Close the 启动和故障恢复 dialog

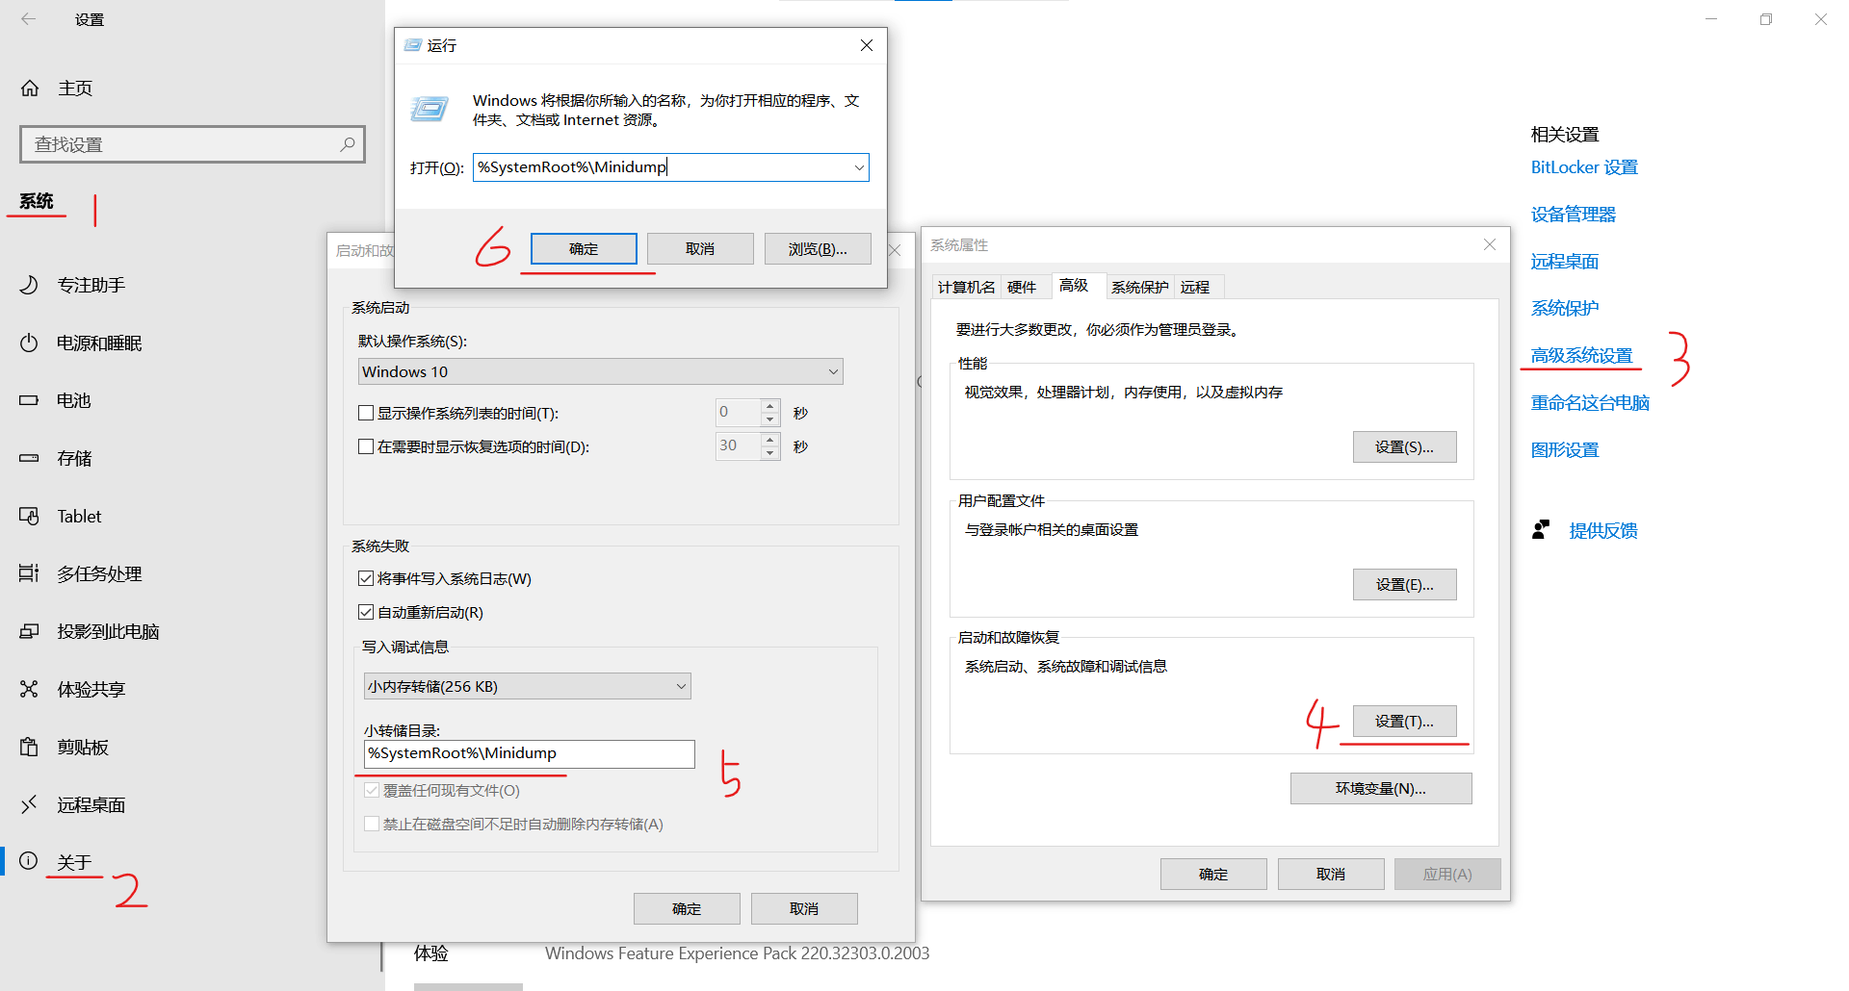[895, 250]
